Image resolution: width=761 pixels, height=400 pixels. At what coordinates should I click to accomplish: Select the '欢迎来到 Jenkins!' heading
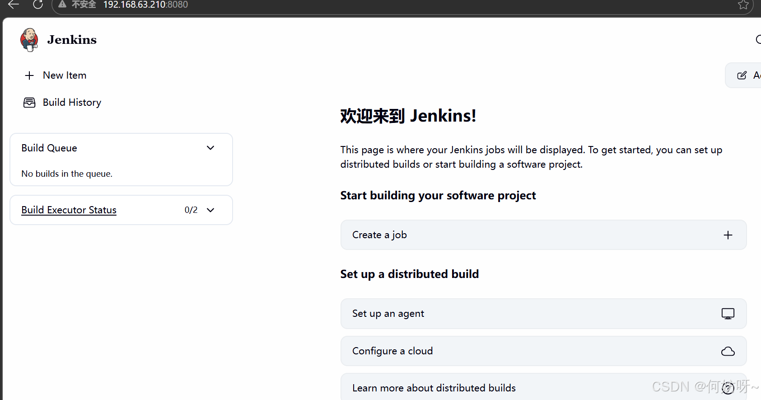[x=408, y=116]
